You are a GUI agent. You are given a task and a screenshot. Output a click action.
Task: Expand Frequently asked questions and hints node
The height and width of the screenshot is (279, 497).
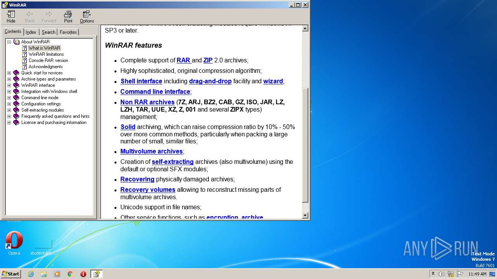click(9, 116)
